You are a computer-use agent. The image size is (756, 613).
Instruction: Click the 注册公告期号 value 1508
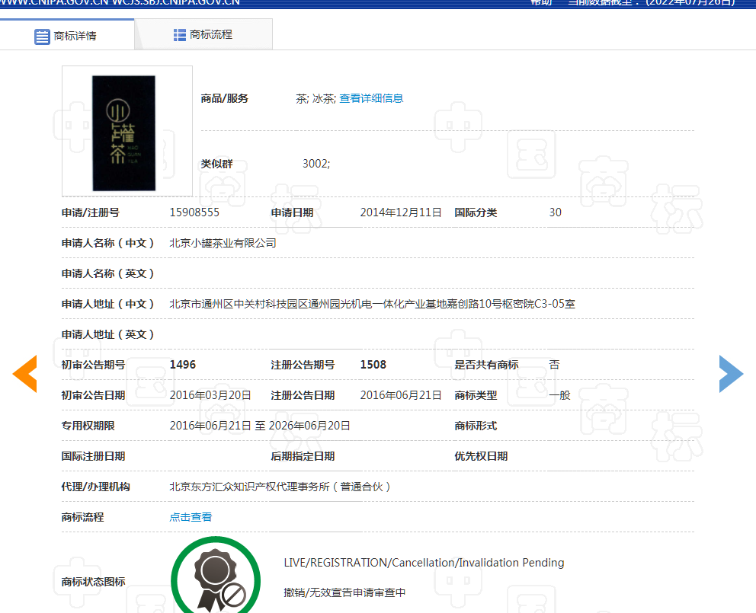pos(373,365)
